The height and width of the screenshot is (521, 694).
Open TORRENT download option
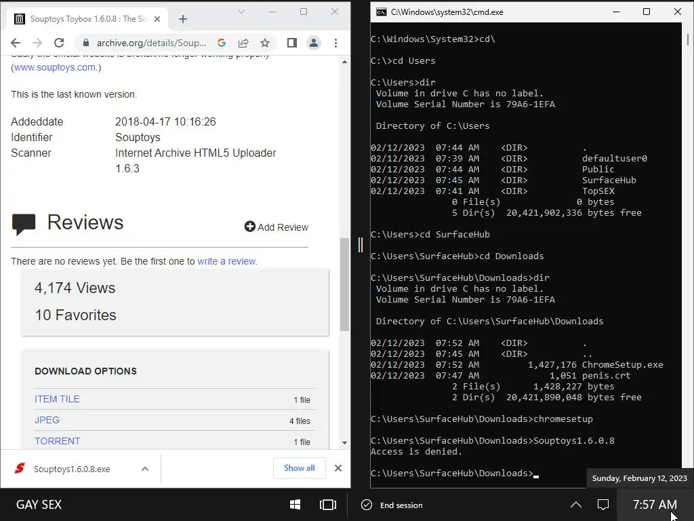click(x=57, y=441)
